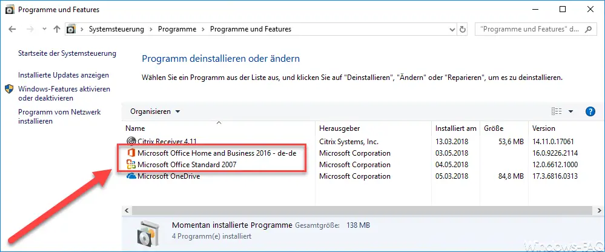Go to Startseite der Systemsteuerung

click(x=67, y=53)
